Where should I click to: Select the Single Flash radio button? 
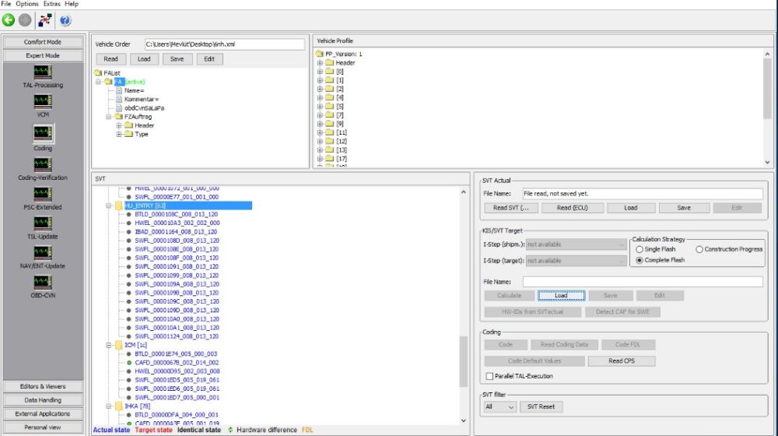coord(640,249)
